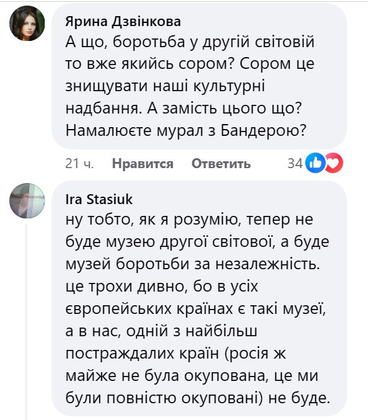The image size is (368, 420).
Task: Like Ярина's comment with Нравится
Action: pyautogui.click(x=142, y=163)
